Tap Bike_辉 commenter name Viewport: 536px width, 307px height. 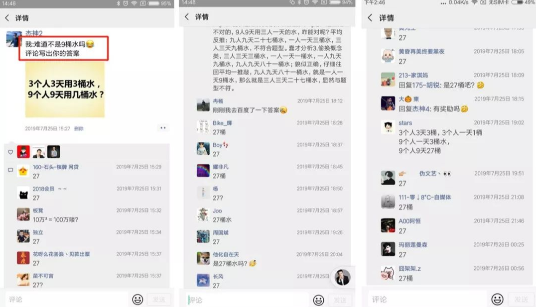click(222, 123)
